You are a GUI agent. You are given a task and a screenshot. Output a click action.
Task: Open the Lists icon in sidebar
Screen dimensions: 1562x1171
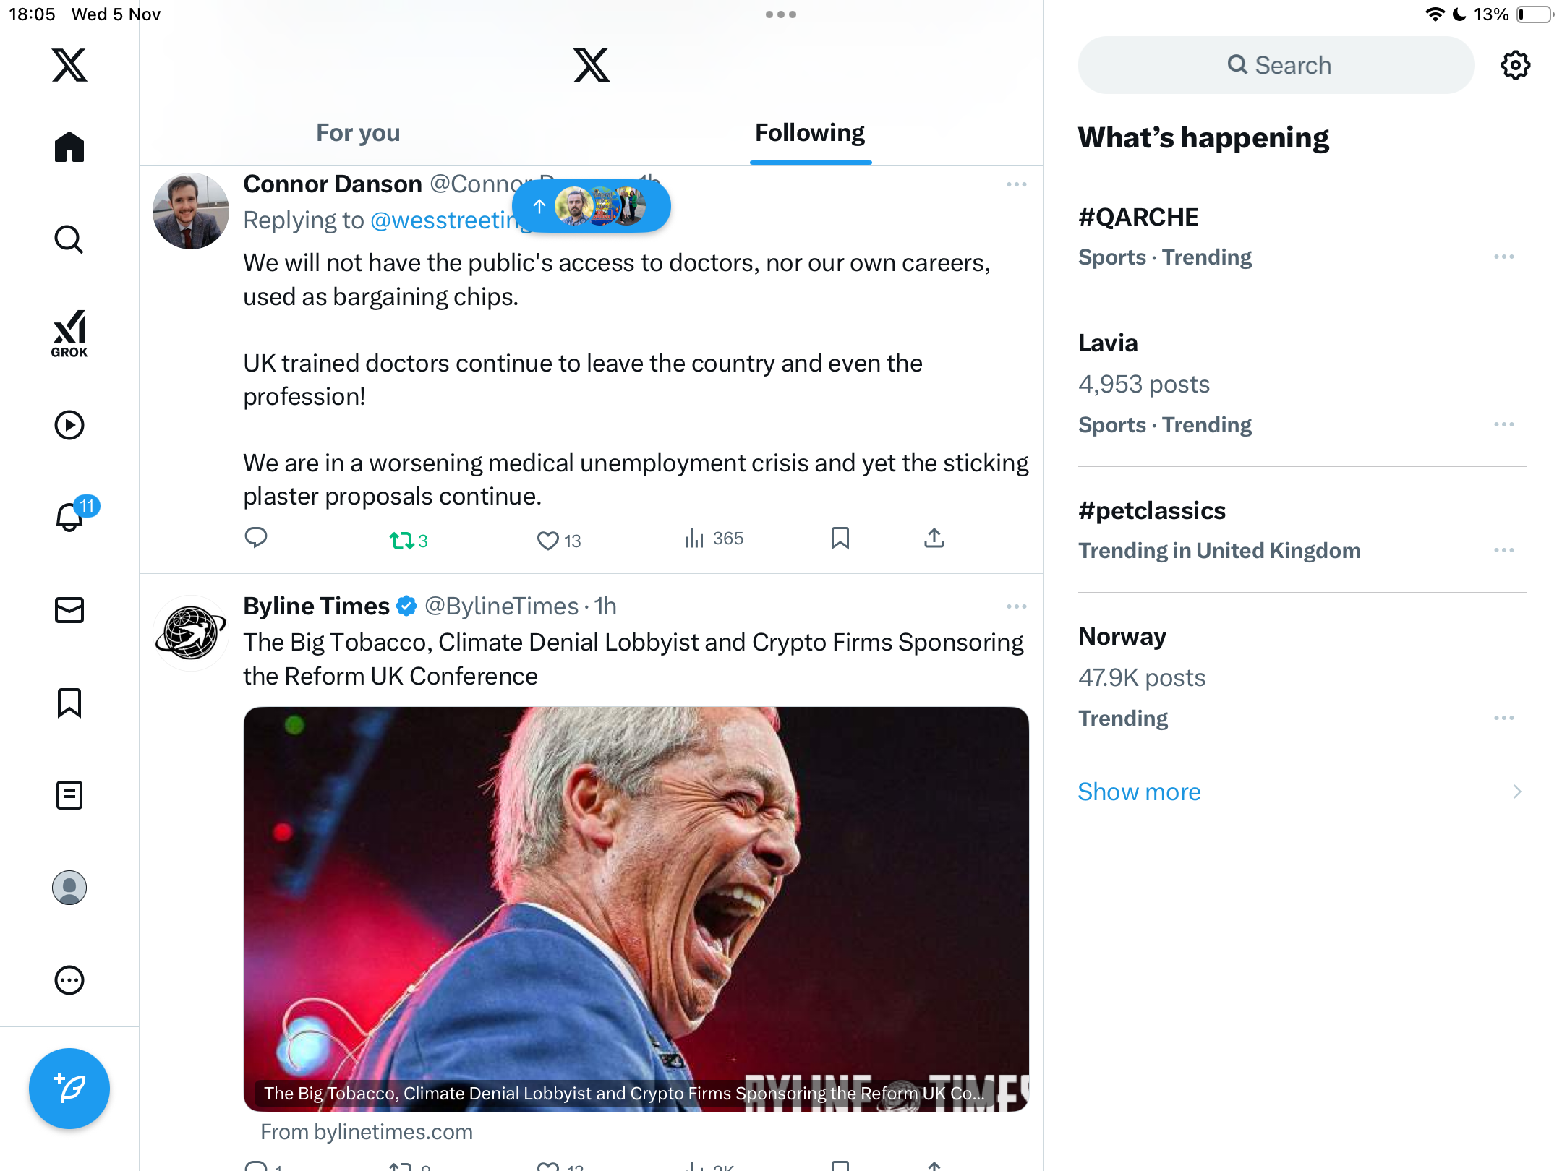[x=69, y=795]
